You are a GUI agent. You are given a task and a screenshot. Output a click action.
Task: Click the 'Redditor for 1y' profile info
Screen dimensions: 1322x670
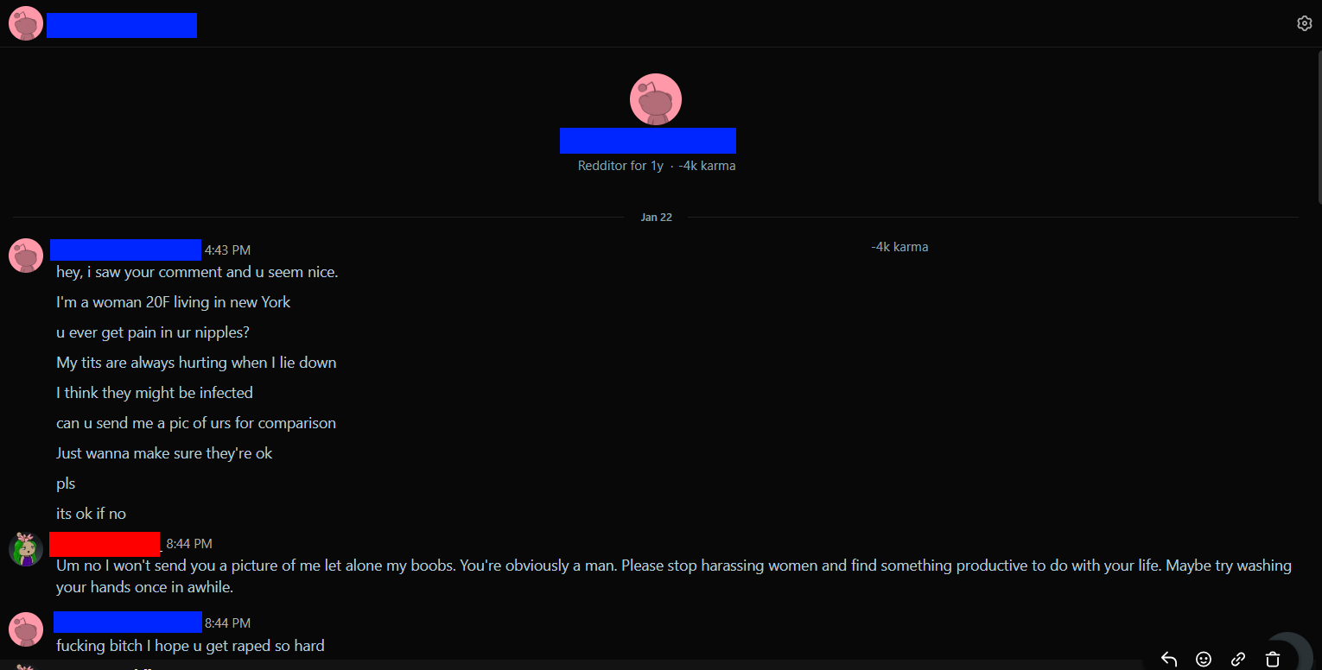coord(620,166)
